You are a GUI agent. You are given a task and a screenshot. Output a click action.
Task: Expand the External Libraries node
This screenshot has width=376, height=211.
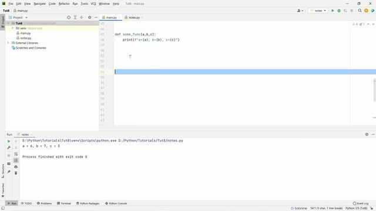(x=8, y=43)
